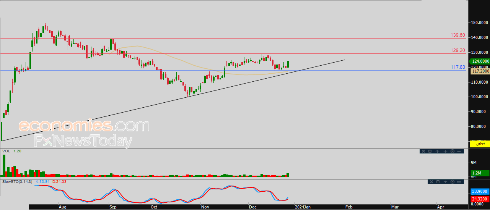The image size is (490, 210).
Task: Move the SlowSTO pane up
Action: click(x=445, y=182)
